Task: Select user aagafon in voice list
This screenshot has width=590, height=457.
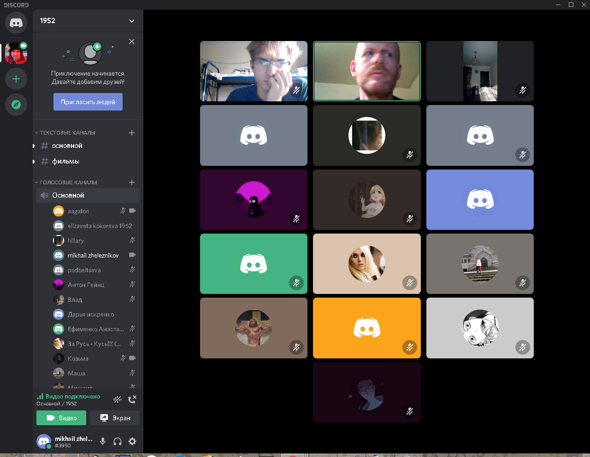Action: 94,211
